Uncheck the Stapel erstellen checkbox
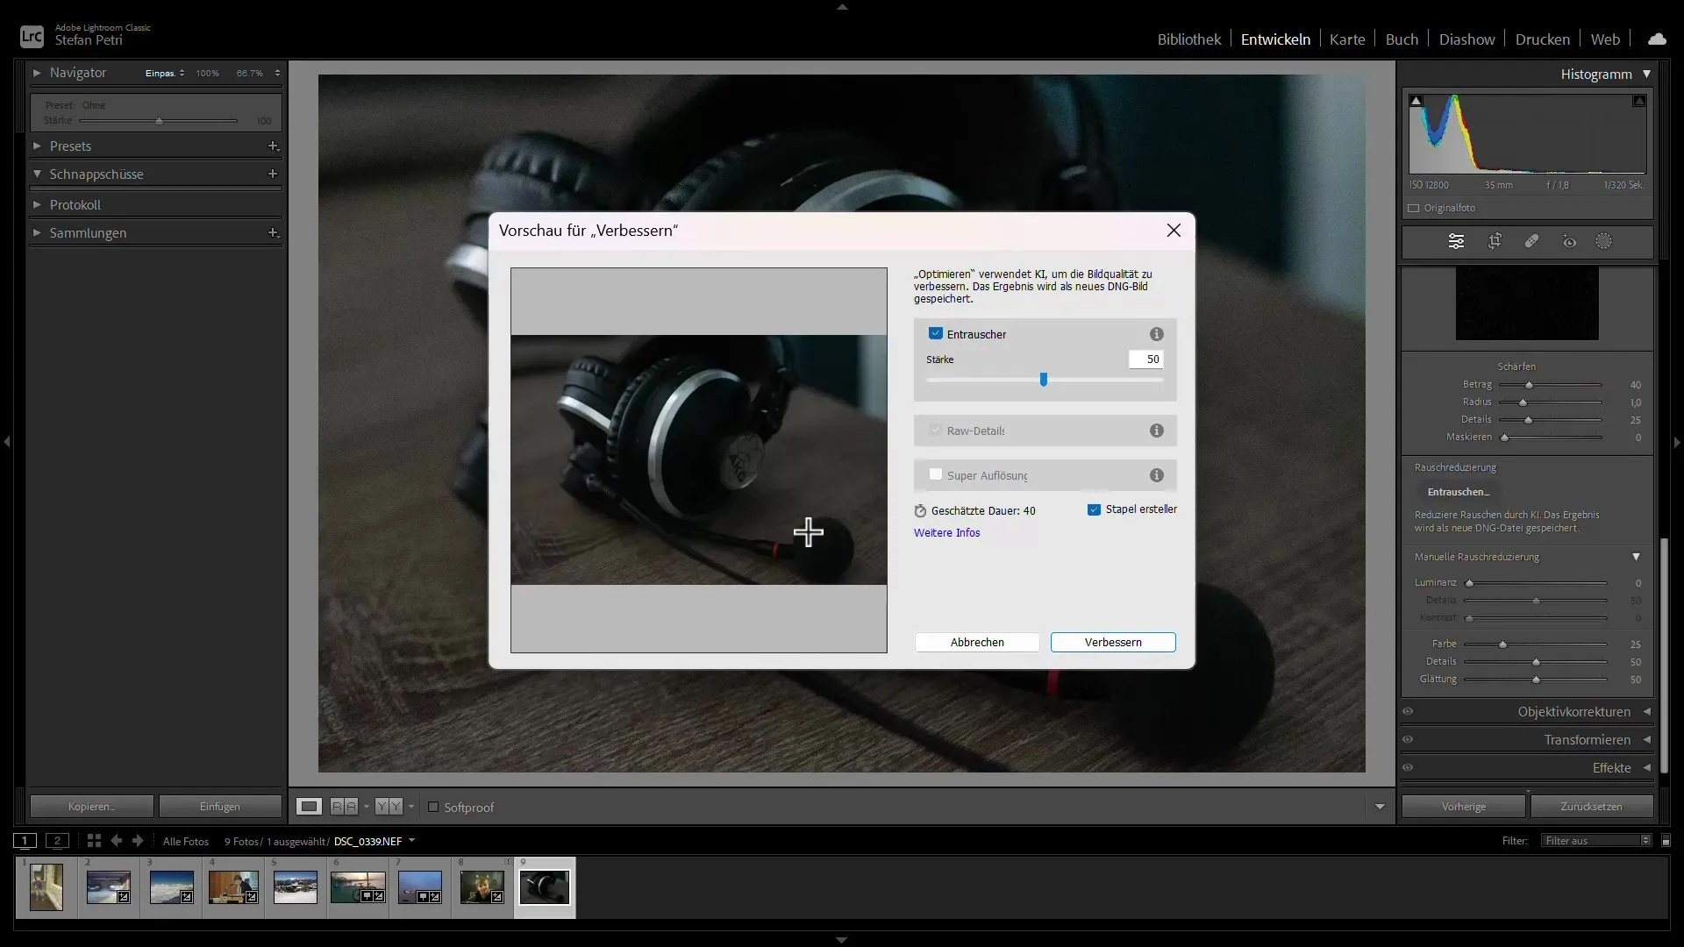The width and height of the screenshot is (1684, 947). 1094,509
